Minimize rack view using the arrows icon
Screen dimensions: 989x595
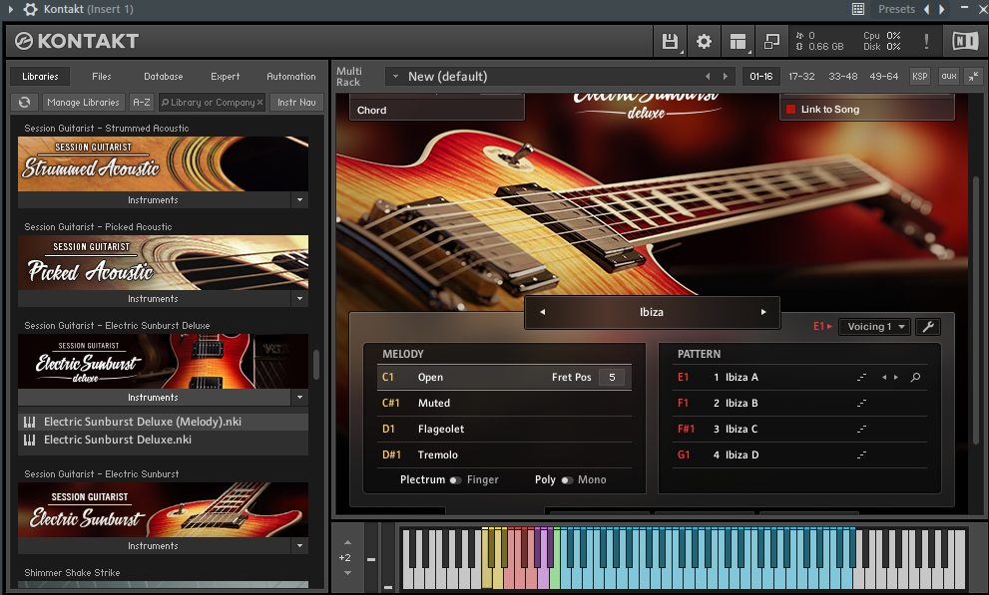(974, 76)
